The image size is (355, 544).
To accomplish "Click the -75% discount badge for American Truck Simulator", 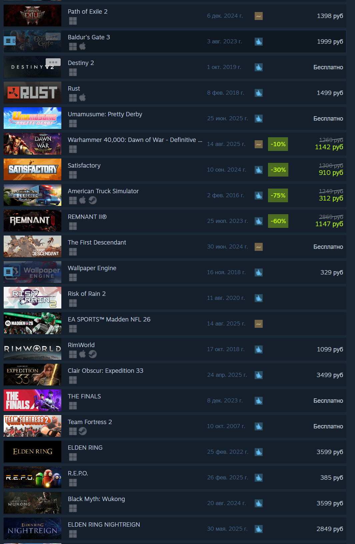I will coord(278,196).
